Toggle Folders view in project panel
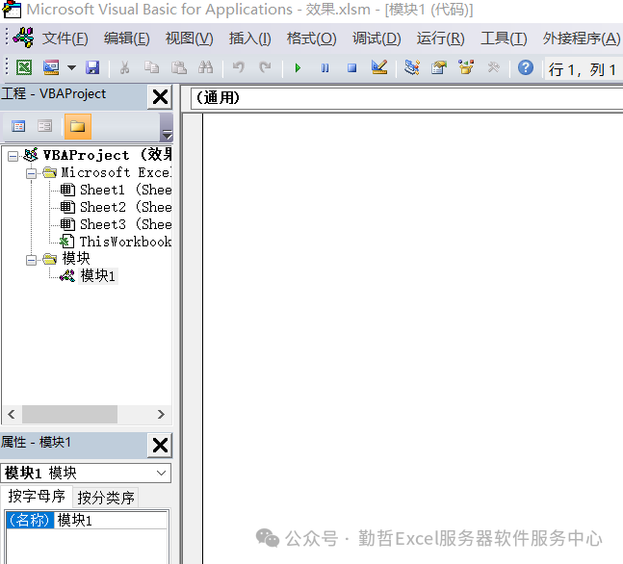Viewport: 623px width, 564px height. [x=78, y=126]
